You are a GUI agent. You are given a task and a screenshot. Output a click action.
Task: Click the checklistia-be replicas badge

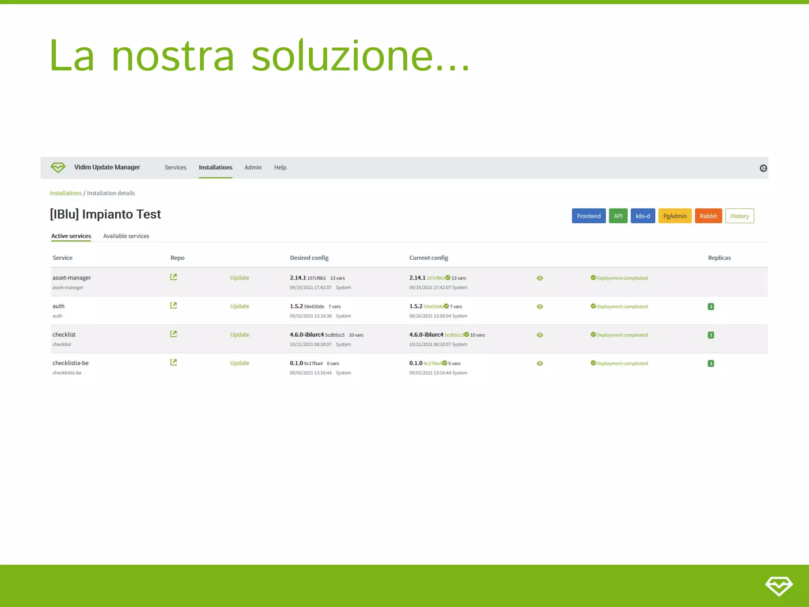click(x=711, y=364)
